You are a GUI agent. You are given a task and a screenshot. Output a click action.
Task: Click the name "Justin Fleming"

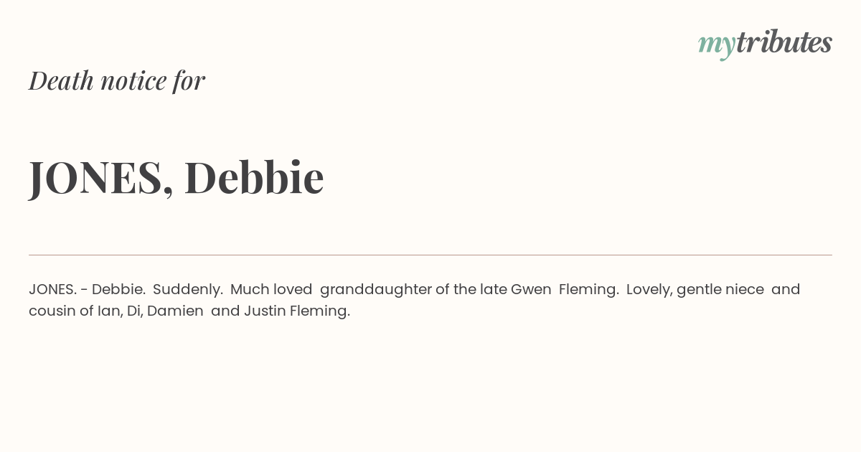click(x=297, y=311)
